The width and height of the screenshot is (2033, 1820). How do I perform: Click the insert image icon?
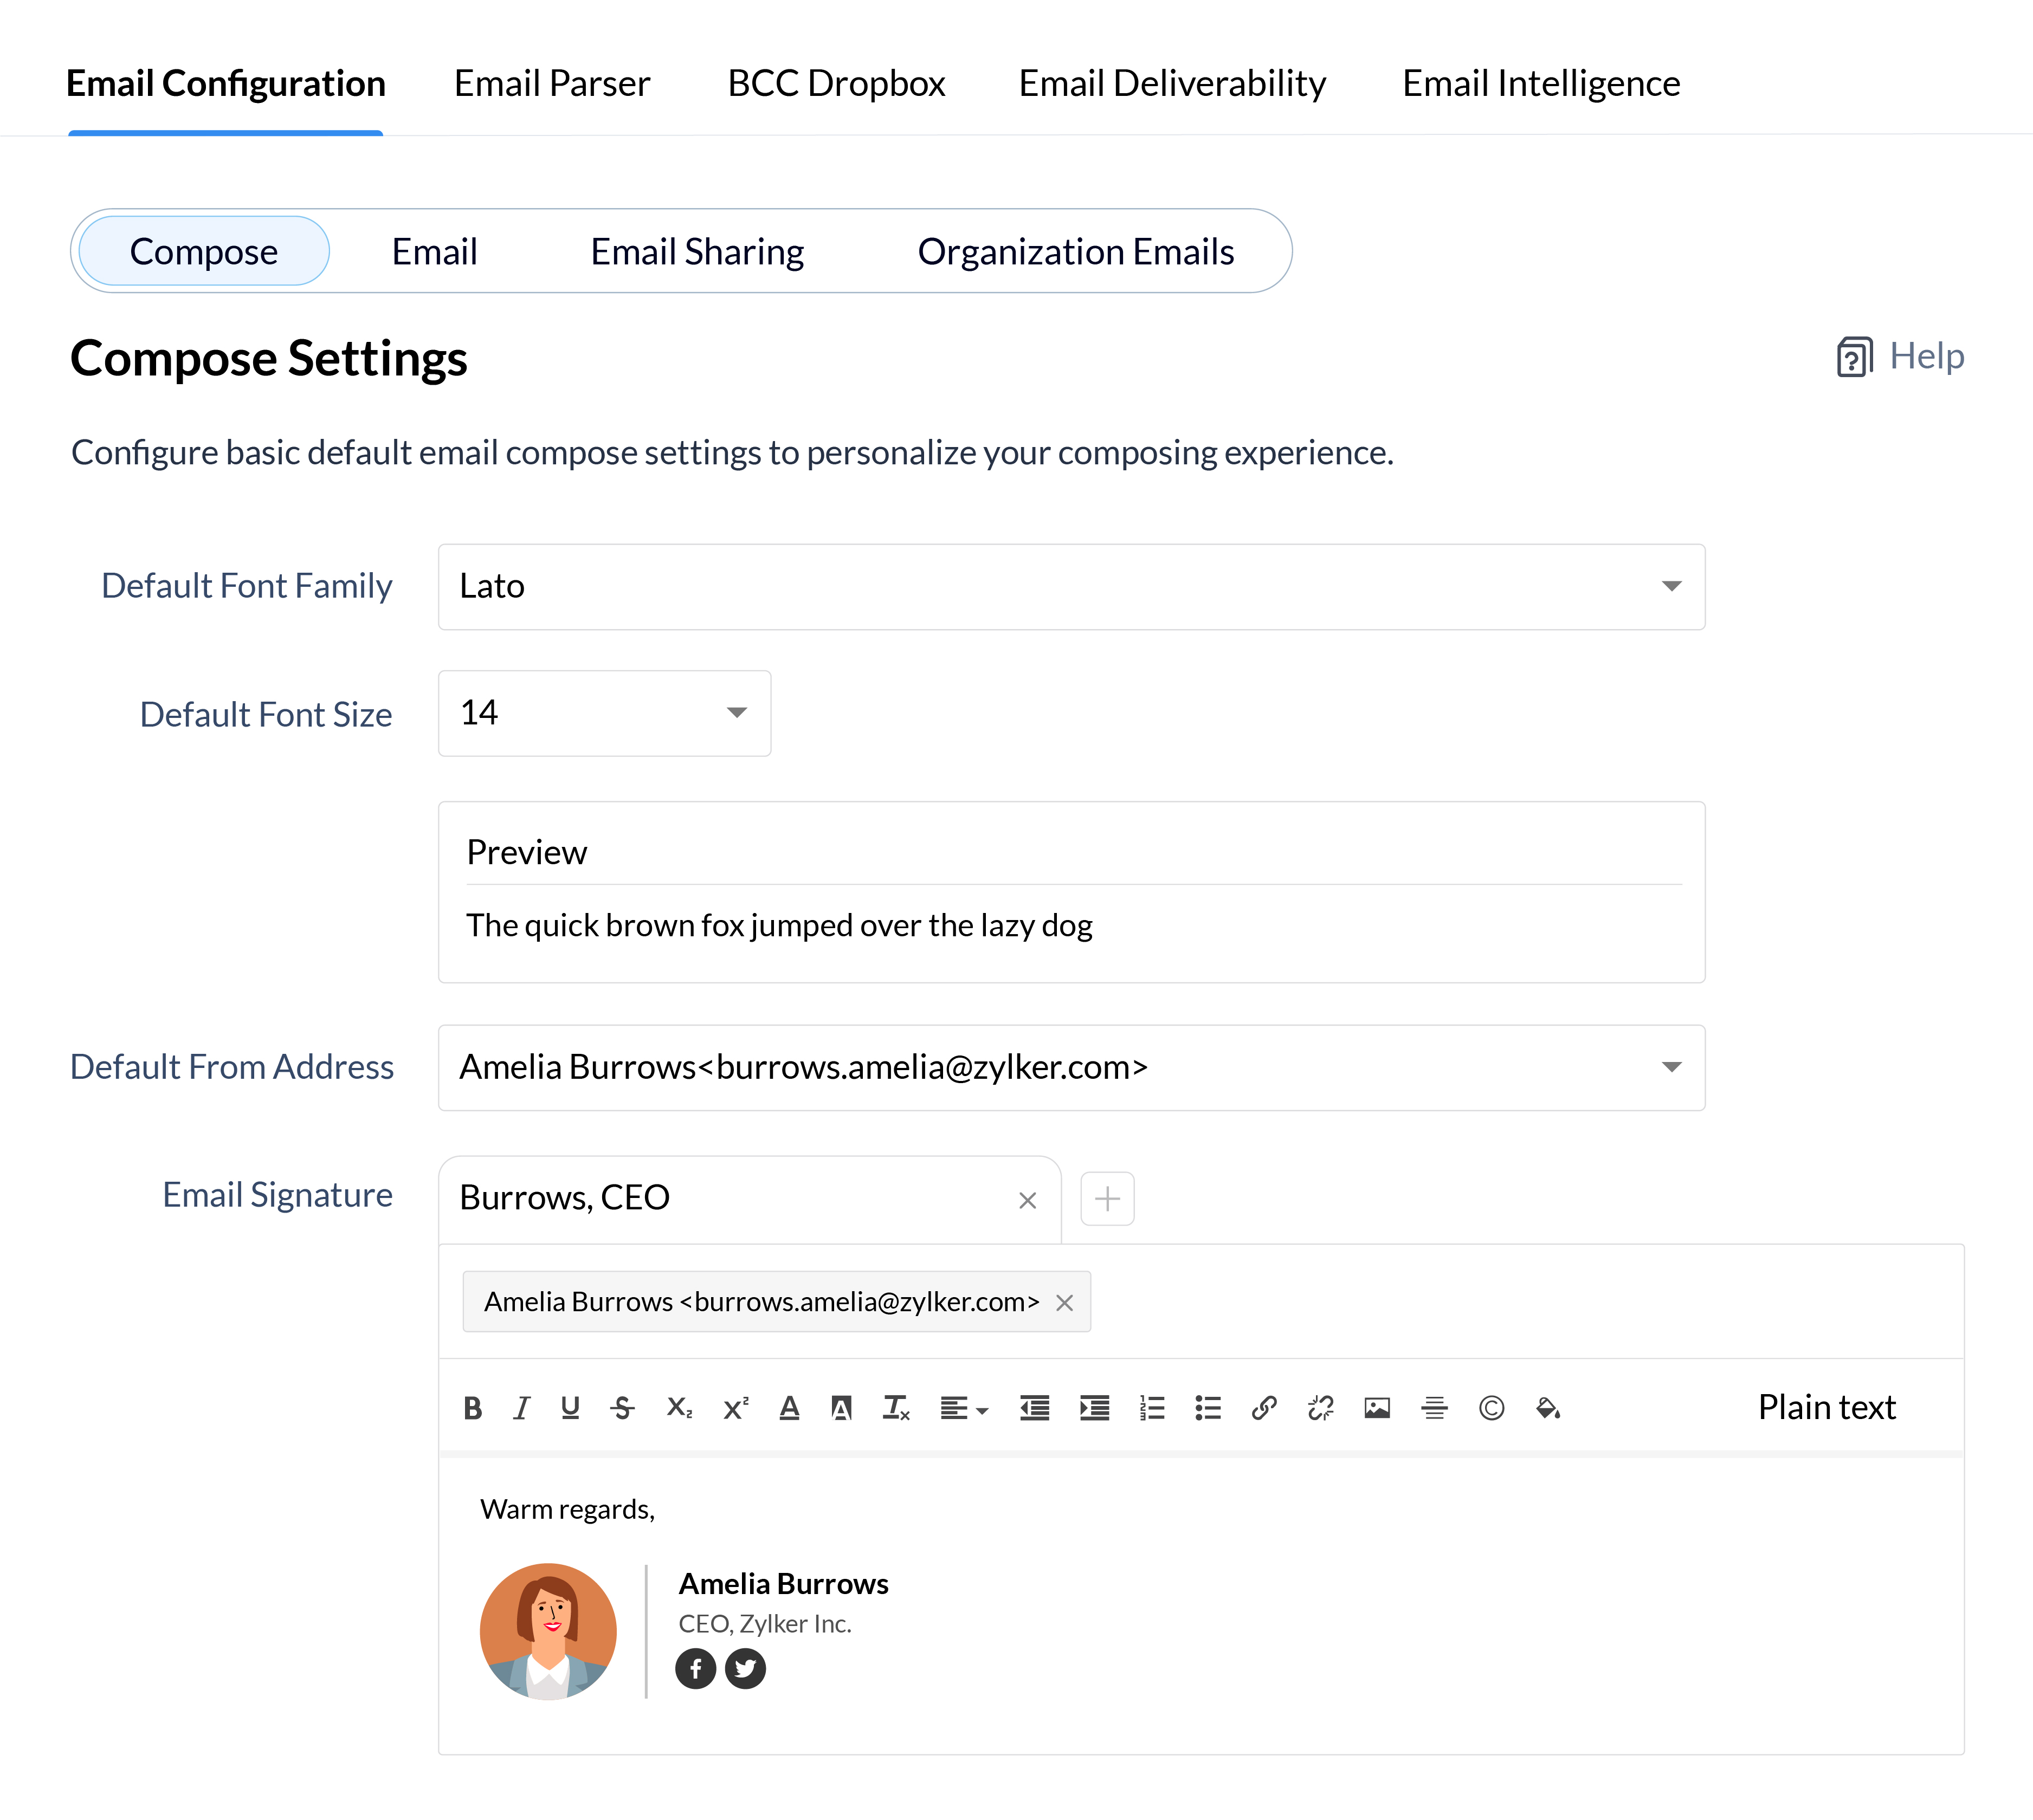[1377, 1408]
